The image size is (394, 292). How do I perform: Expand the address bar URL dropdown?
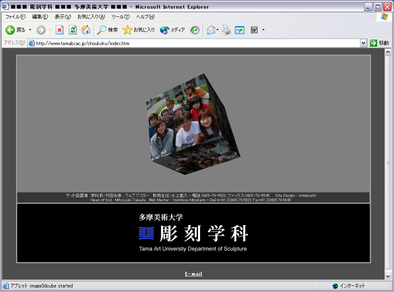pos(363,43)
